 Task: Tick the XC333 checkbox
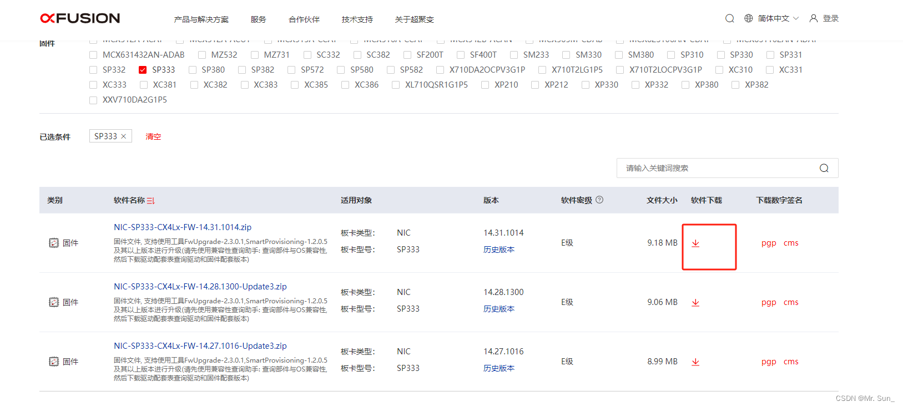(x=93, y=85)
